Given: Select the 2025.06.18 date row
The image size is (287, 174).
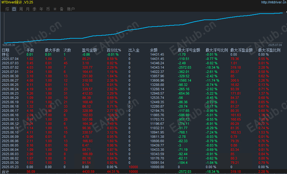Looking at the screenshot, I should pyautogui.click(x=10, y=106).
